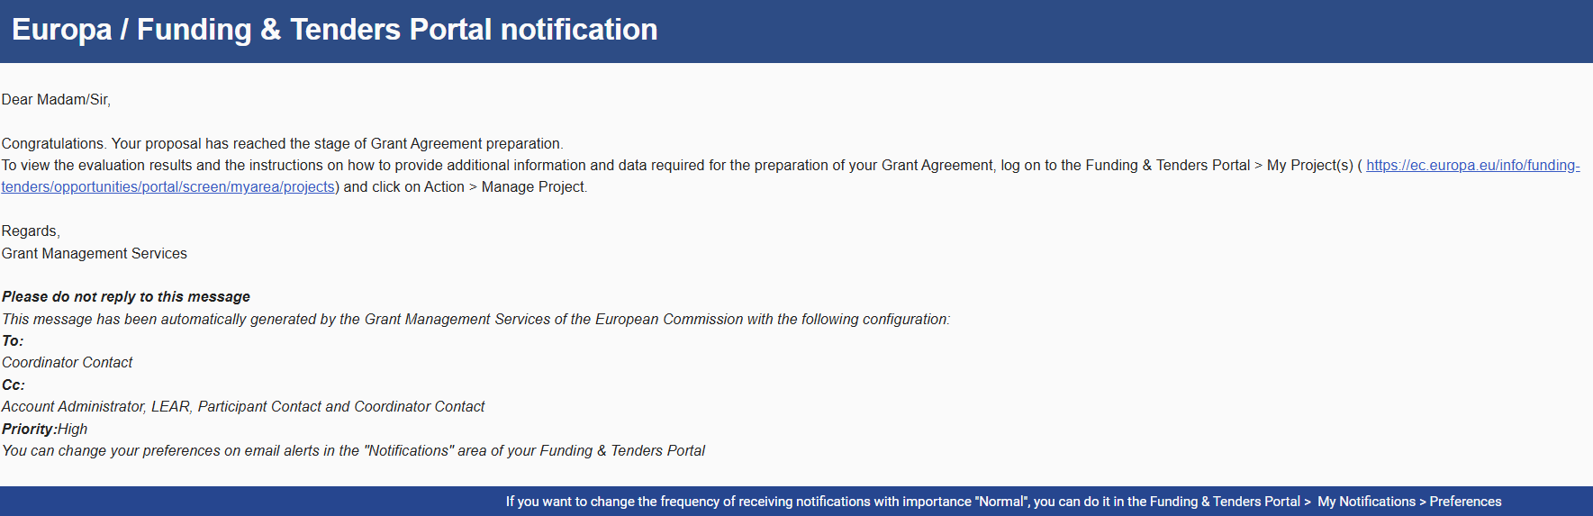The image size is (1593, 516).
Task: Click the 'This message has been automatically generated' line
Action: (x=475, y=320)
